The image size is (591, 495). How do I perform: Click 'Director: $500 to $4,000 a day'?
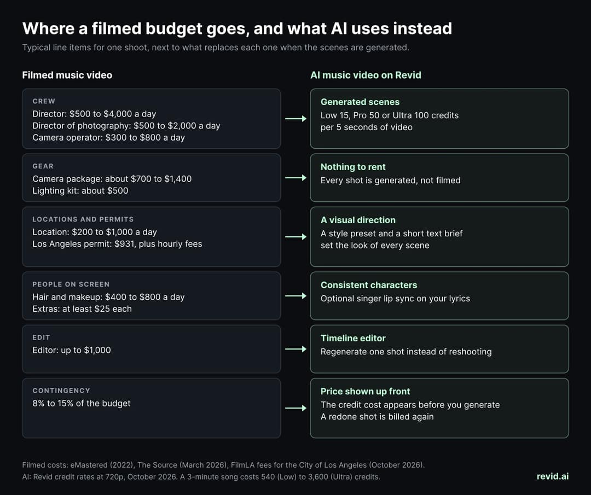94,114
